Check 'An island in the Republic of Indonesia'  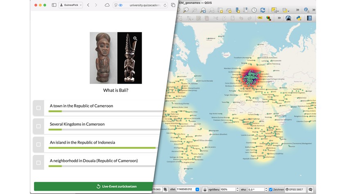point(38,144)
